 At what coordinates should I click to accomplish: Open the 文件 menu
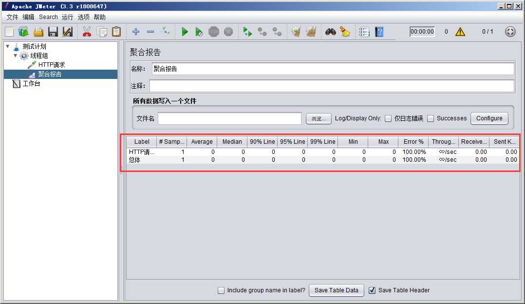pyautogui.click(x=12, y=17)
